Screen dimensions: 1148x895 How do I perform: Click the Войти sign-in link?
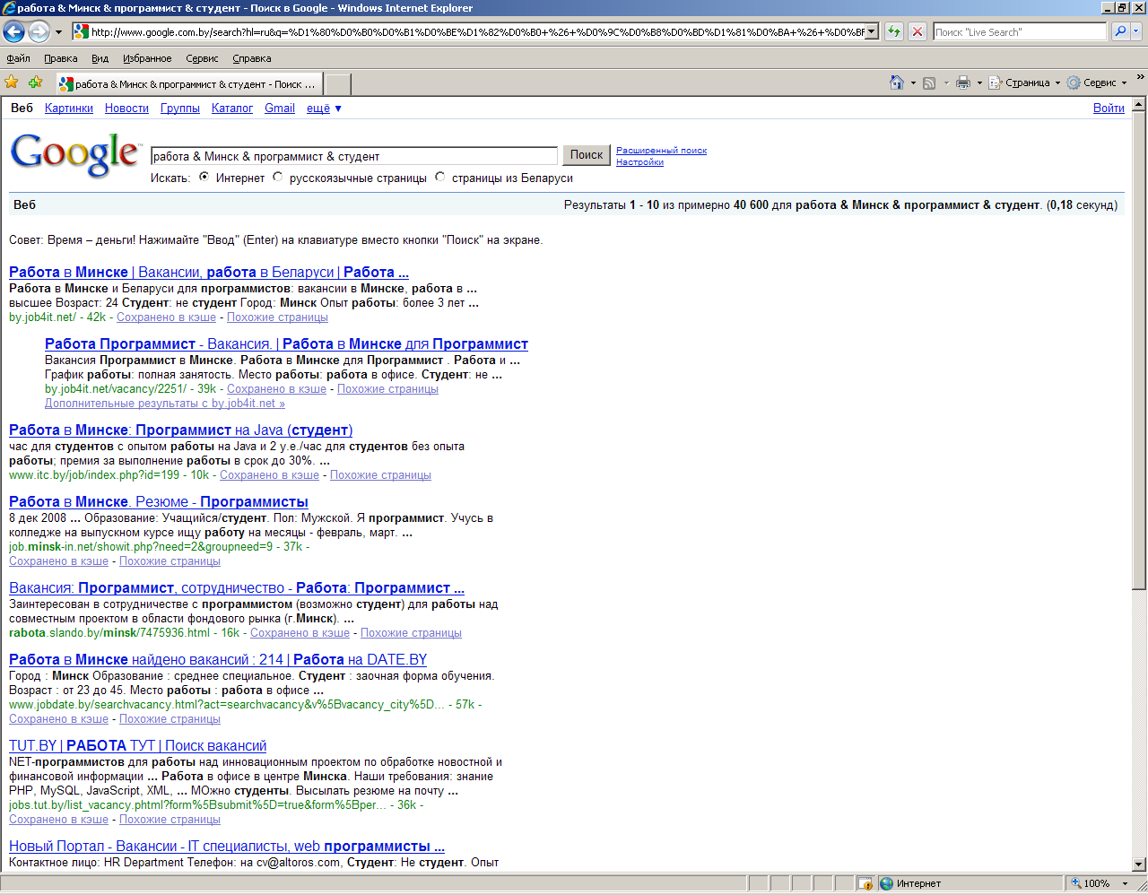(x=1109, y=109)
